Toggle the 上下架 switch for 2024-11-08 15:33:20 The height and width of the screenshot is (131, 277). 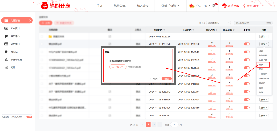tap(246, 44)
